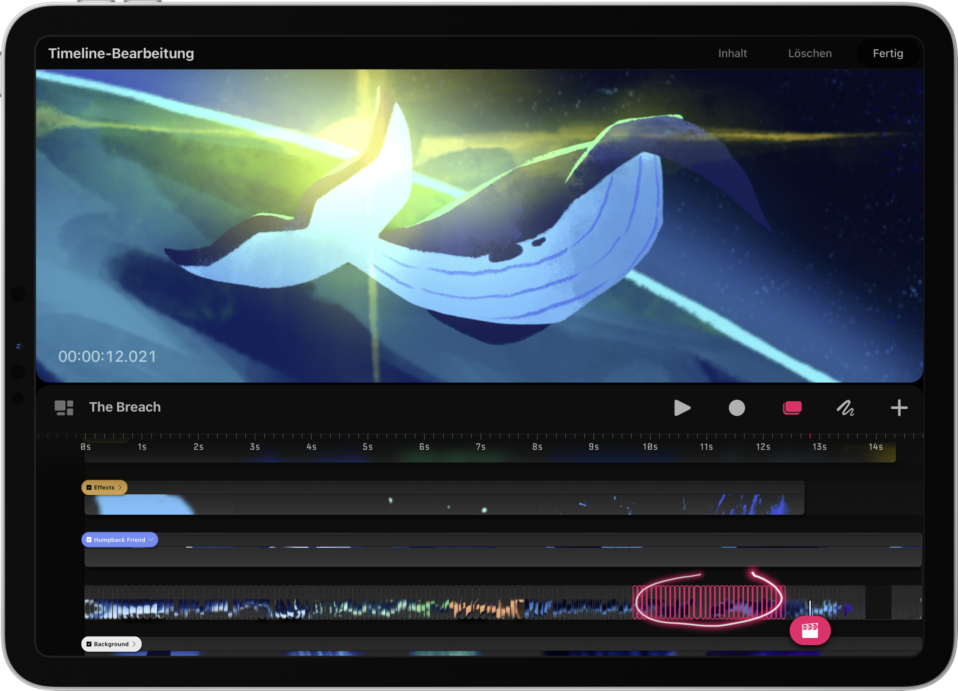Image resolution: width=958 pixels, height=691 pixels.
Task: Open the Inhalt menu item
Action: (x=732, y=53)
